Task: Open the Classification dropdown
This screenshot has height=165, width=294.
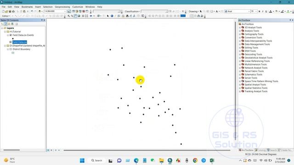Action: coord(132,11)
